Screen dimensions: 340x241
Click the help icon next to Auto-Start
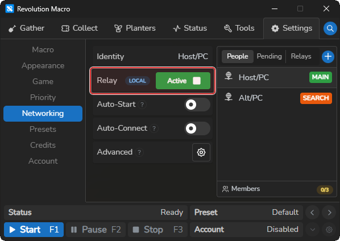click(x=142, y=105)
